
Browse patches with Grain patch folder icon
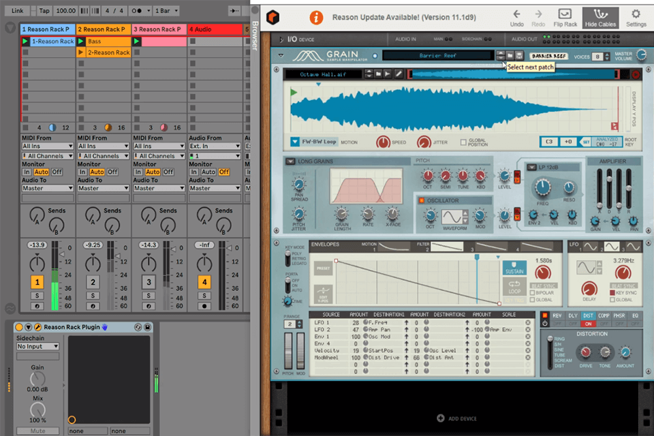pyautogui.click(x=510, y=55)
